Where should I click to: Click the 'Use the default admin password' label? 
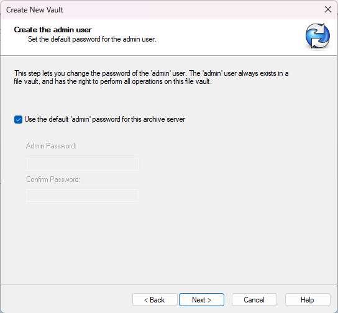click(x=105, y=119)
